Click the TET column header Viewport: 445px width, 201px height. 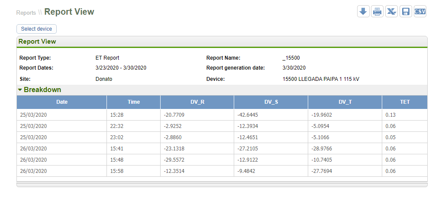(405, 102)
